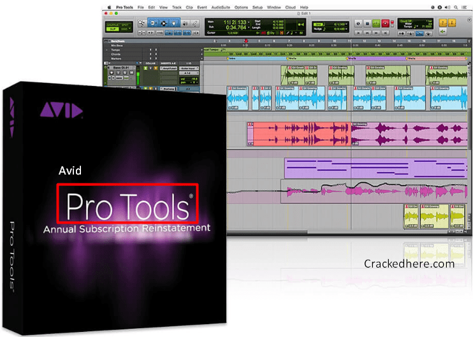The image size is (473, 337).
Task: Open the edit window toolbar options arrow
Action: click(x=469, y=20)
